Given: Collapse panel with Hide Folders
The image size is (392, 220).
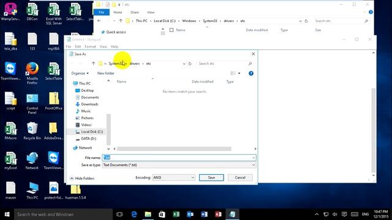Looking at the screenshot, I should coord(82,178).
